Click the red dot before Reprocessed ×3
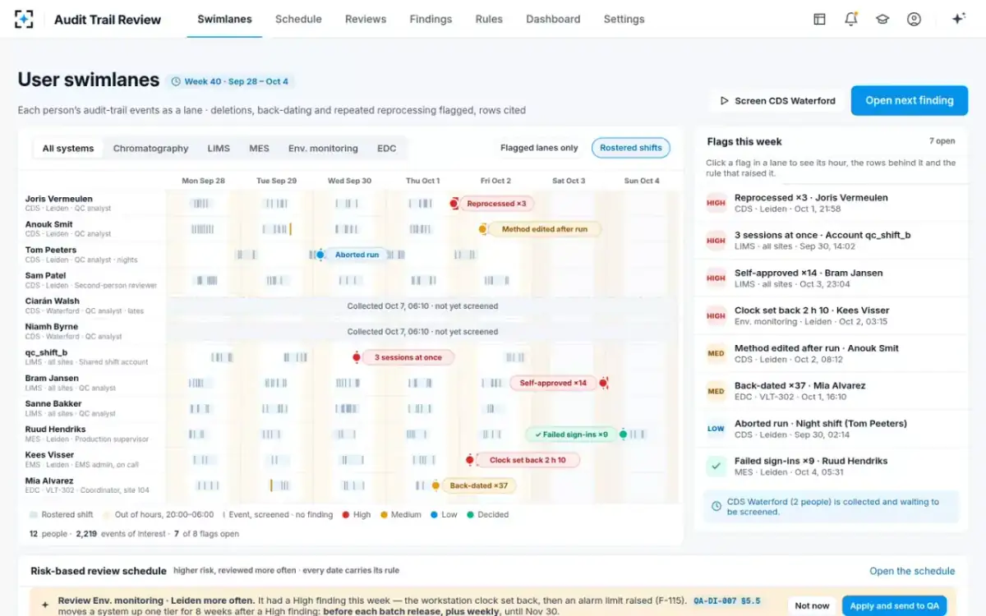Image resolution: width=986 pixels, height=616 pixels. (x=454, y=204)
